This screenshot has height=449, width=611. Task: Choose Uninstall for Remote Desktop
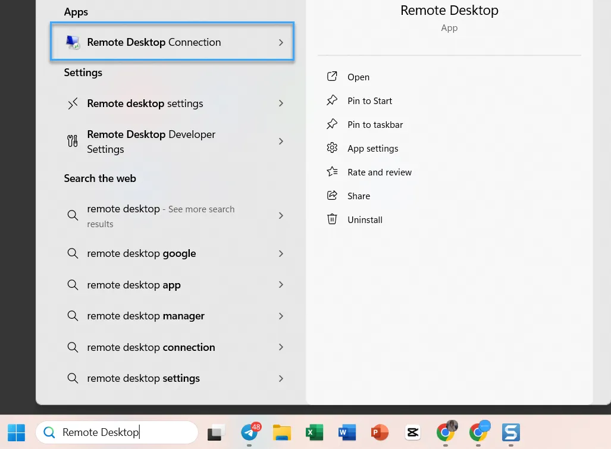pyautogui.click(x=365, y=219)
